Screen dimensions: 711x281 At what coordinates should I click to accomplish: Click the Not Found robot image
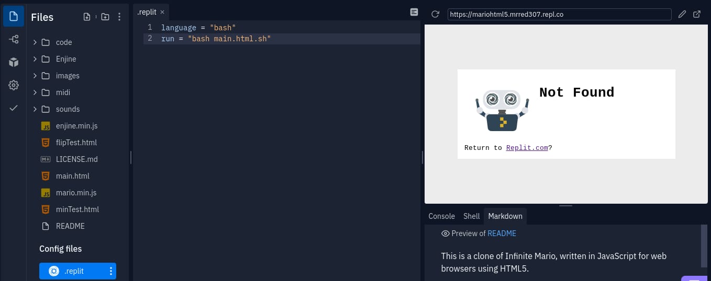502,110
